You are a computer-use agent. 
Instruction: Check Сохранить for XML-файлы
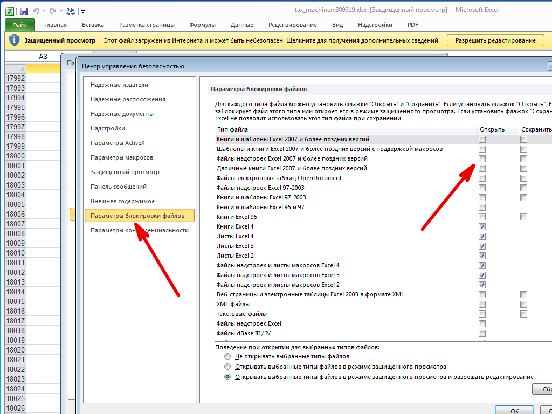[x=524, y=304]
